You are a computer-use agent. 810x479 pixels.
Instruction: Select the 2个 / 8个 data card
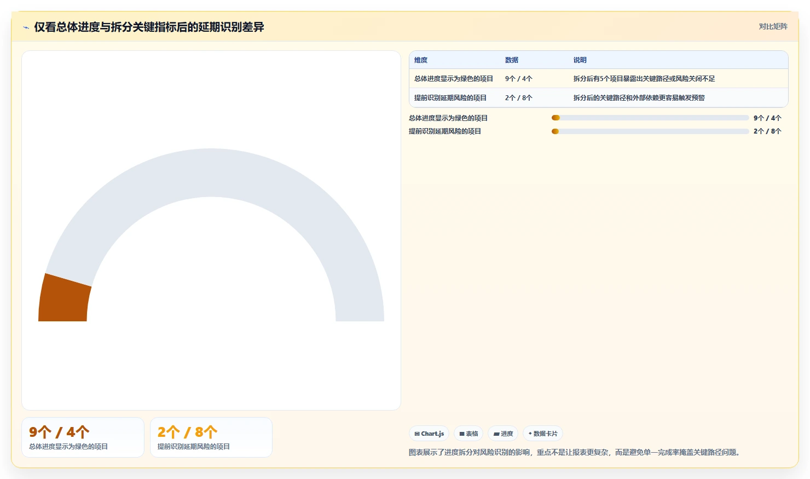tap(211, 437)
